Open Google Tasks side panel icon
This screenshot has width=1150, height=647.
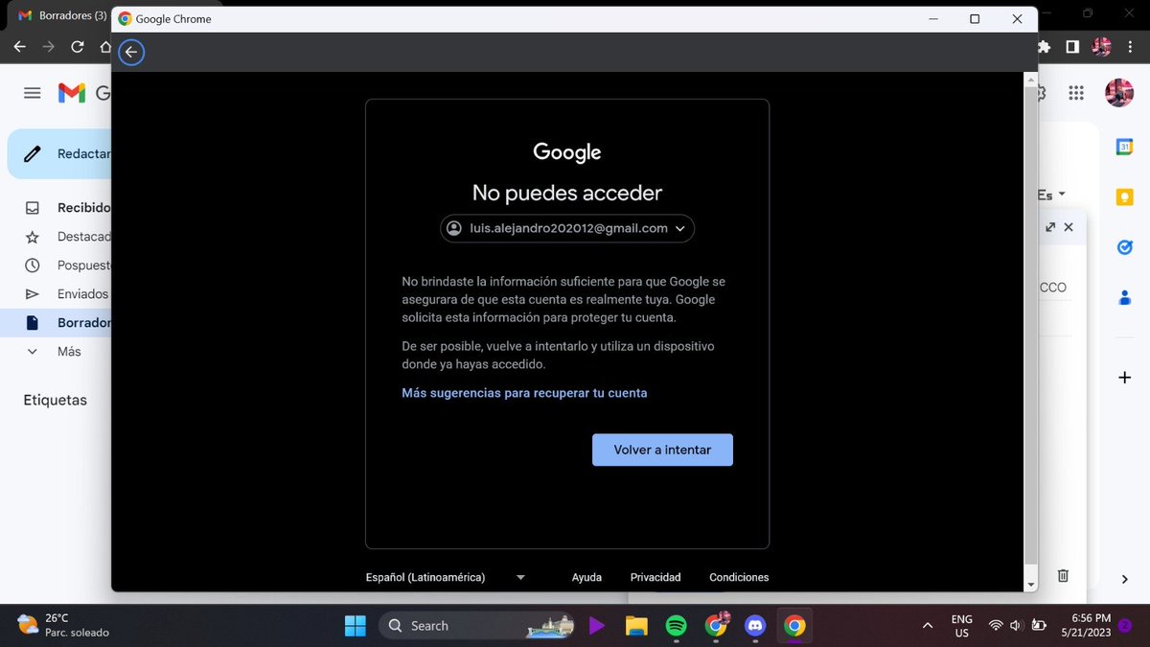1125,247
